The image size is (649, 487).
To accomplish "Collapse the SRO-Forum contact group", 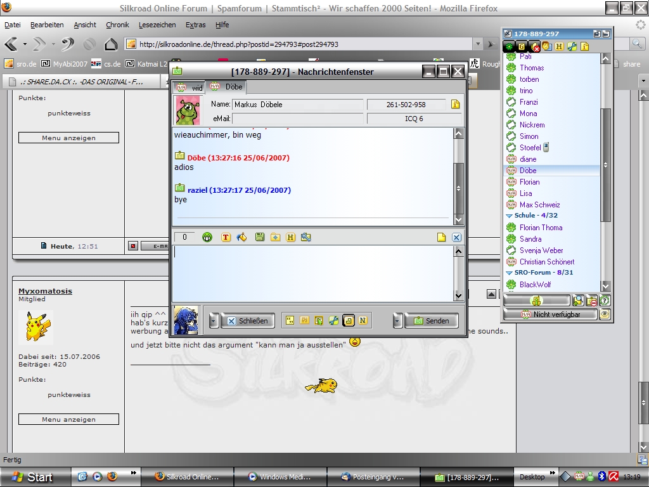I will (x=510, y=273).
